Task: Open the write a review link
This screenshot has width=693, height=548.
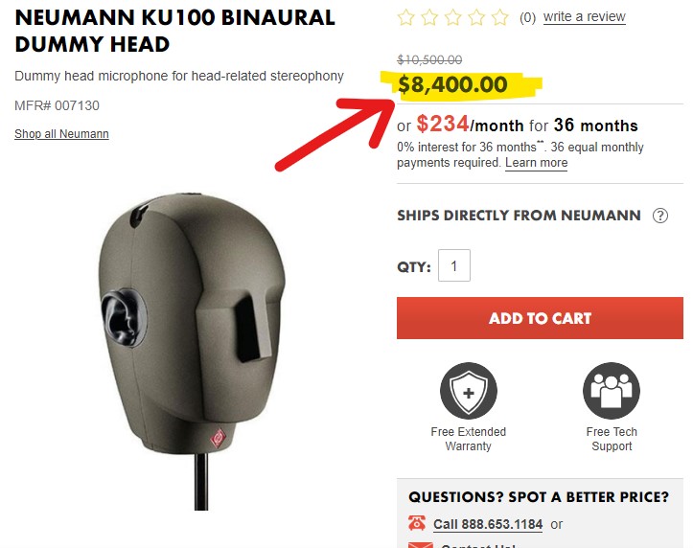Action: point(584,17)
